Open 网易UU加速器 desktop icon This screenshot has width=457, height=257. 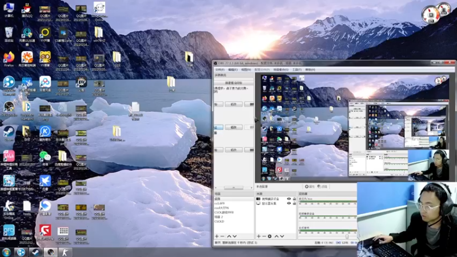click(x=27, y=36)
